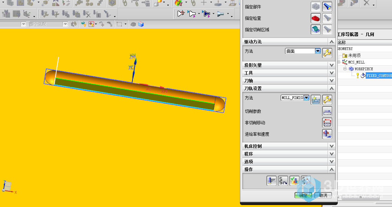Collapse the WORKPIECE tree node

click(x=345, y=69)
